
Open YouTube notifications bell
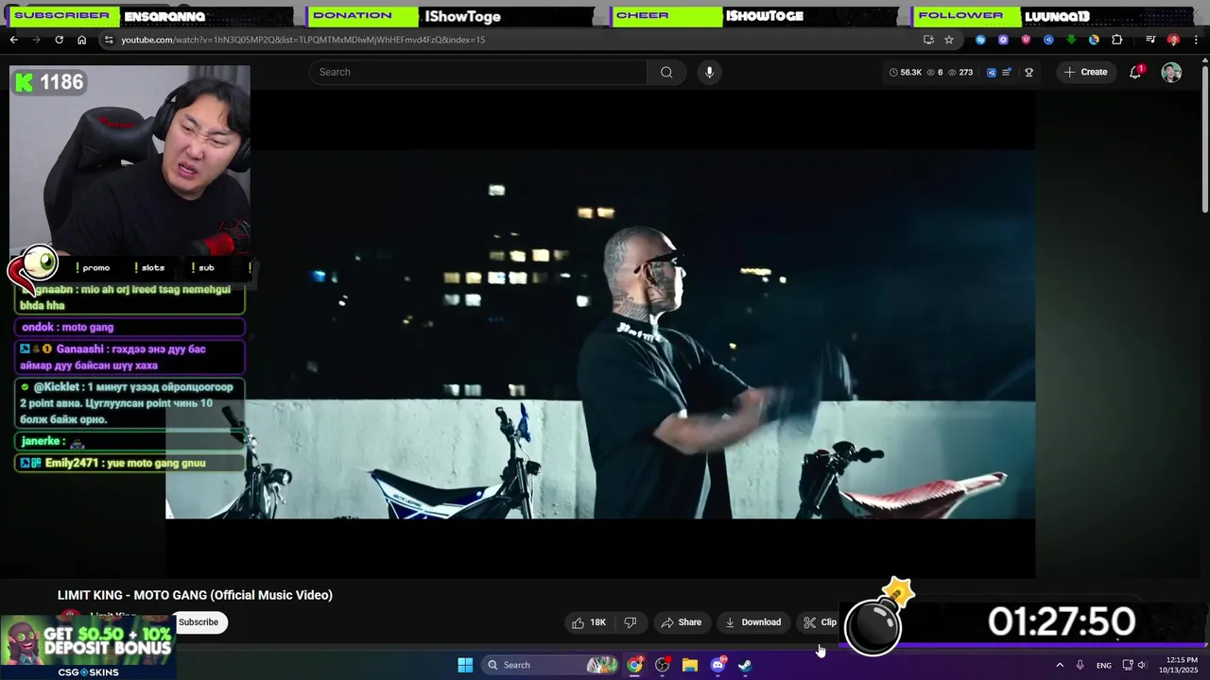1135,72
